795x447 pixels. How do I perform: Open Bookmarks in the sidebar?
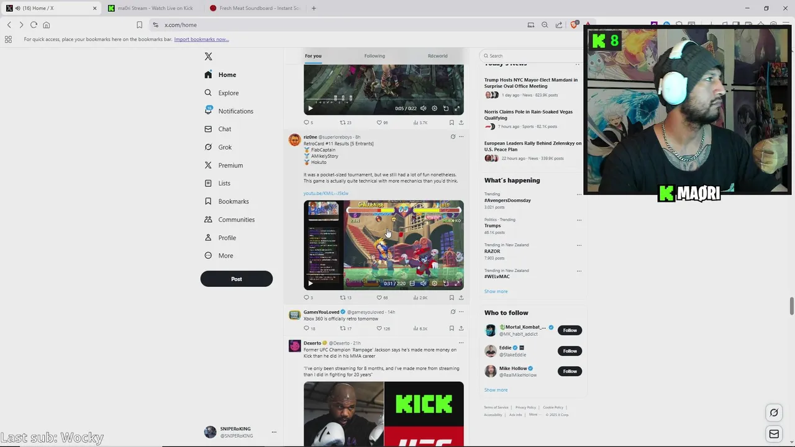pos(227,201)
